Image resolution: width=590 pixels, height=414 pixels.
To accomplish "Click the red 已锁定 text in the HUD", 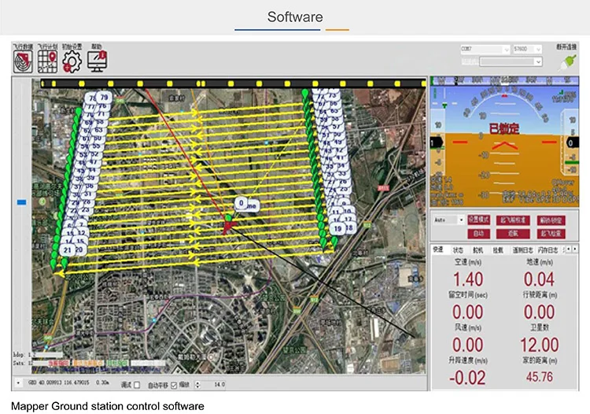I will (503, 129).
